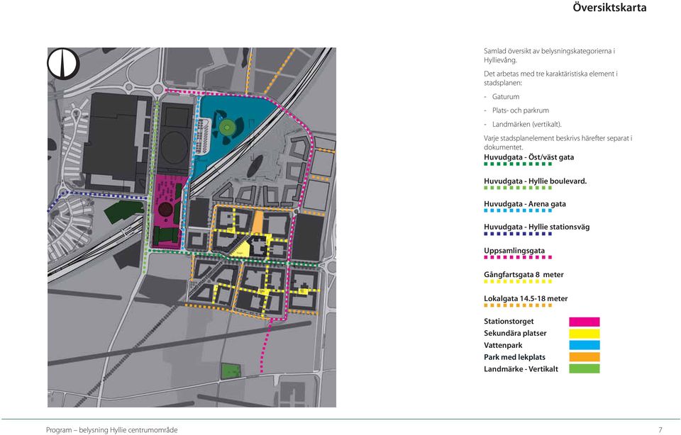
Task: Click the 'Samlad översikt av belysningskategorierna' paragraph
Action: pos(549,55)
